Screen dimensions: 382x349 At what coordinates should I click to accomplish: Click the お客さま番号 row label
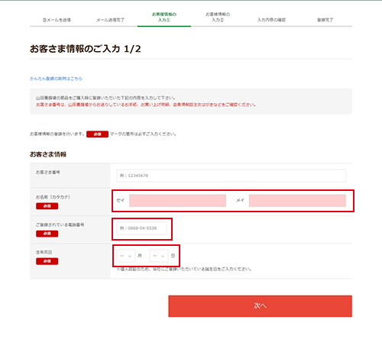click(48, 173)
